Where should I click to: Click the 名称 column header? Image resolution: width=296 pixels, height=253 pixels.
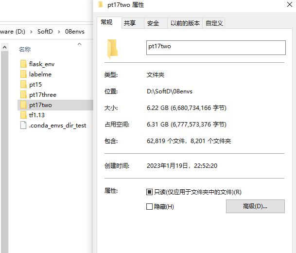click(25, 49)
